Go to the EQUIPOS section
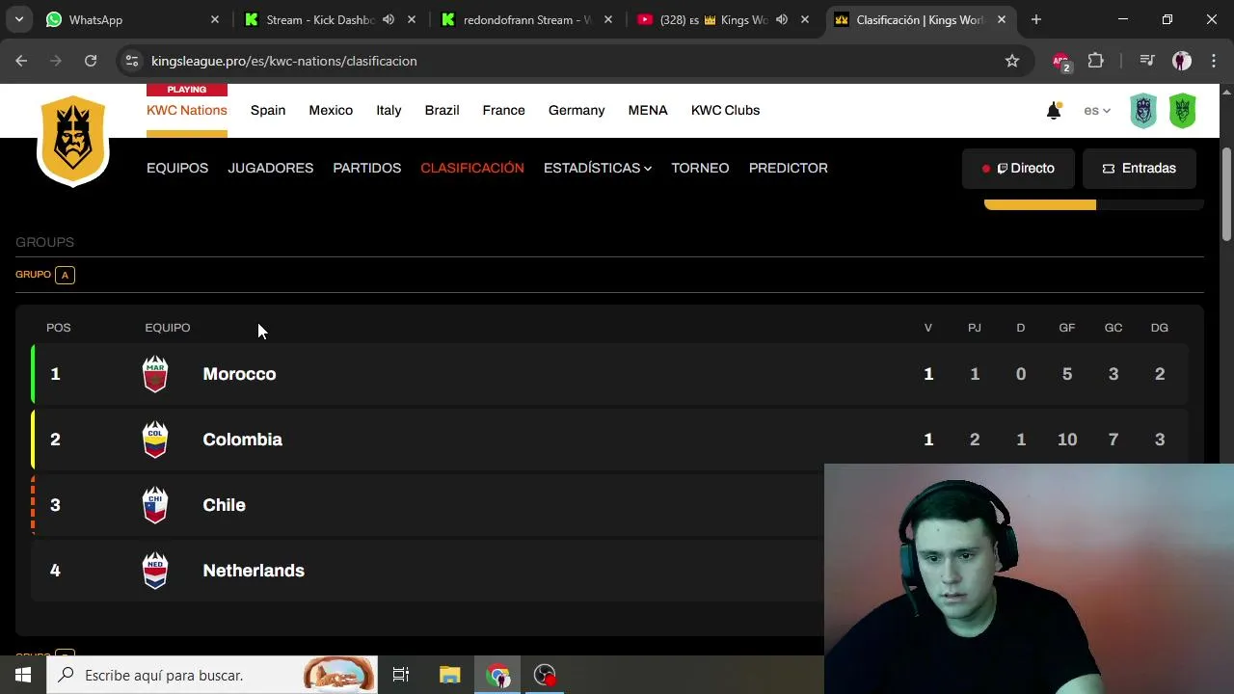 pyautogui.click(x=177, y=168)
